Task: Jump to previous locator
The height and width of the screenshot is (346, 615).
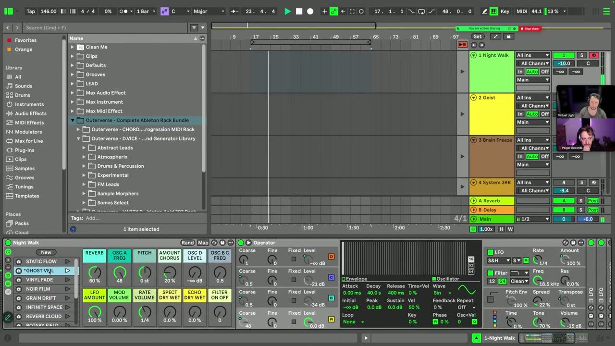Action: pos(474,45)
